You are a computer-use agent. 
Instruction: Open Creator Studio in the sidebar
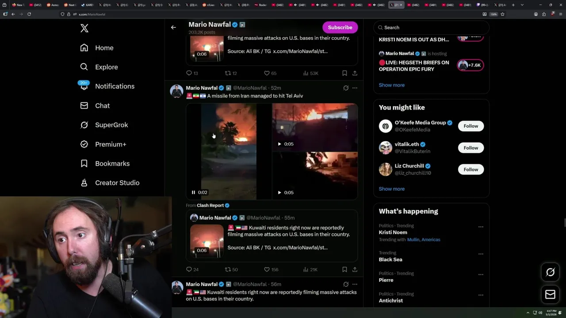110,183
